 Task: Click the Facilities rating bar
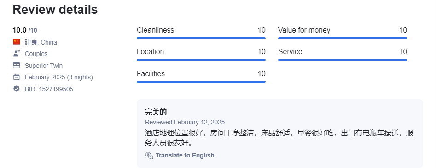[x=201, y=82]
